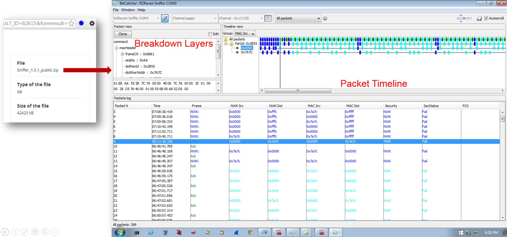
Task: Open the browser gear settings icon
Action: click(x=92, y=23)
